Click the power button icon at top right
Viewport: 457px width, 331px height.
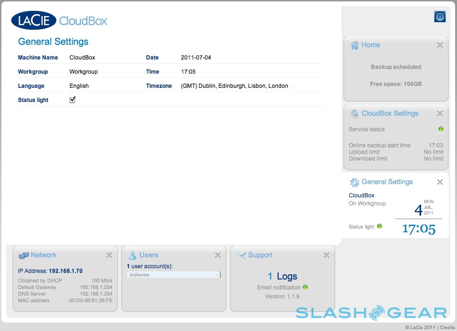point(440,17)
